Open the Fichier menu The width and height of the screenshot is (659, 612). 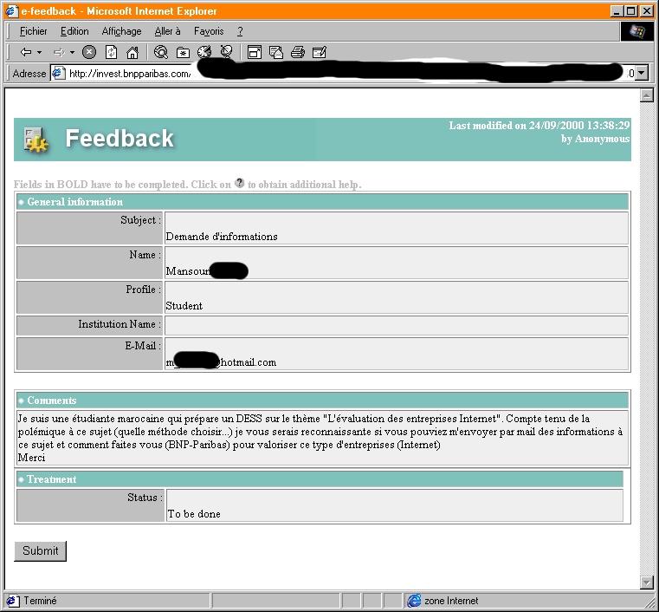(x=34, y=31)
